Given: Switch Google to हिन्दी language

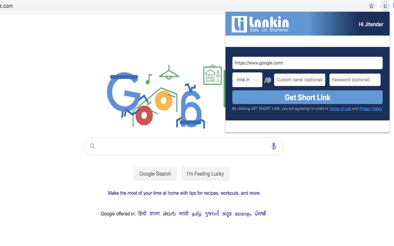Looking at the screenshot, I should [x=142, y=214].
